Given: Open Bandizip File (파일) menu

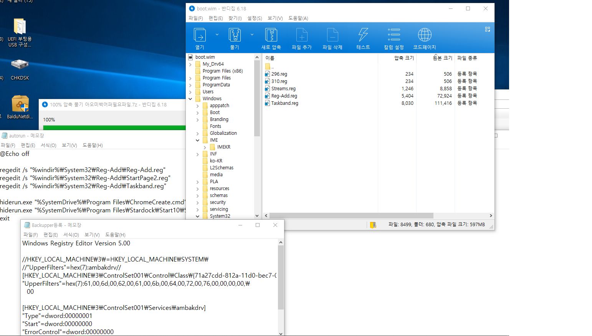Looking at the screenshot, I should pyautogui.click(x=195, y=18).
